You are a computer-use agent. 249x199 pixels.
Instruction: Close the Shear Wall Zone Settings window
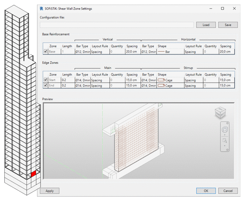pyautogui.click(x=234, y=8)
